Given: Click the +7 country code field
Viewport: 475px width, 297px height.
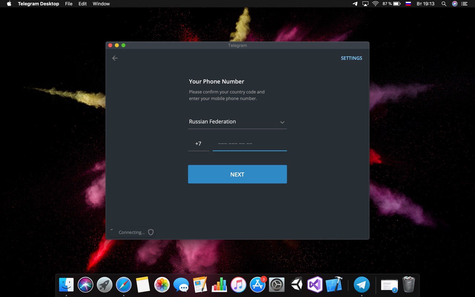Looking at the screenshot, I should tap(199, 144).
